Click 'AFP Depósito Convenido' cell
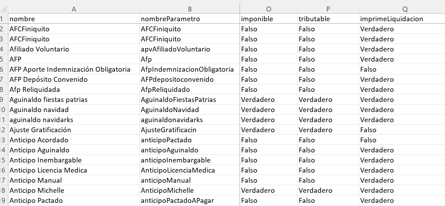 pos(74,79)
